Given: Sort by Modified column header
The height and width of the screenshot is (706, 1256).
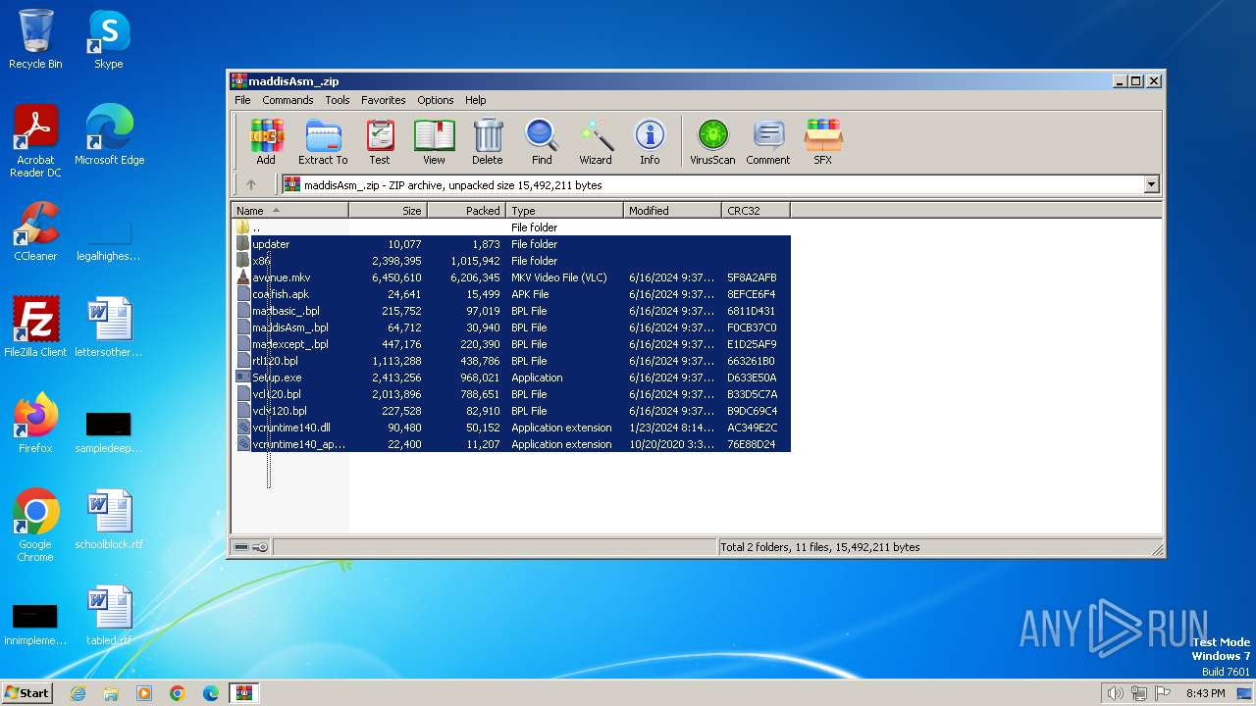Looking at the screenshot, I should tap(673, 211).
